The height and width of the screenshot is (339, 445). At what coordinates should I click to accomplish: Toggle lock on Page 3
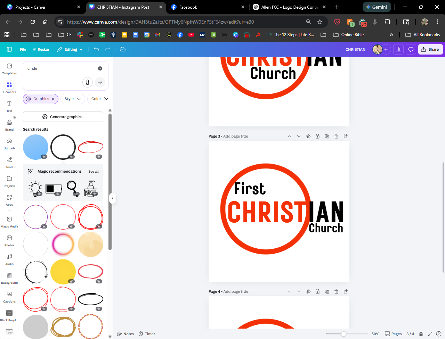click(x=317, y=136)
